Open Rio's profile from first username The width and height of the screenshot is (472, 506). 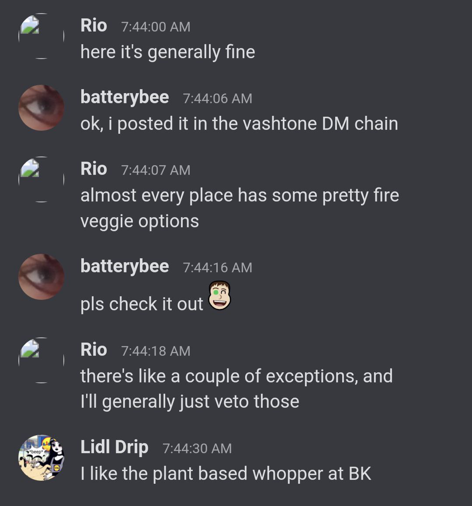point(94,25)
